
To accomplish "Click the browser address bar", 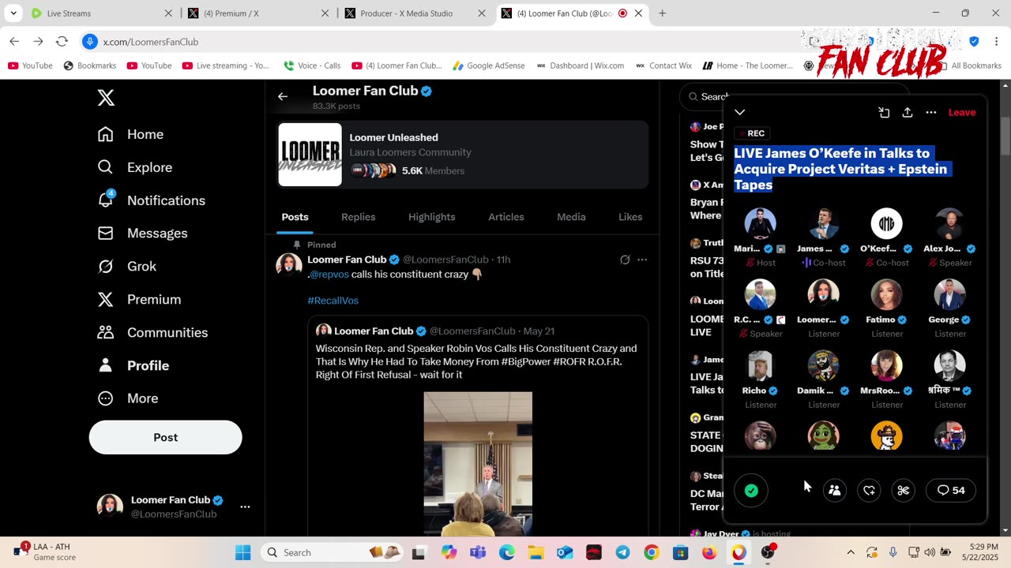I will (442, 42).
